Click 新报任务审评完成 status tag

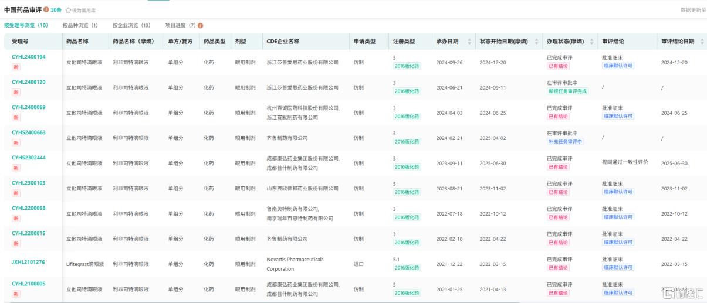(567, 91)
